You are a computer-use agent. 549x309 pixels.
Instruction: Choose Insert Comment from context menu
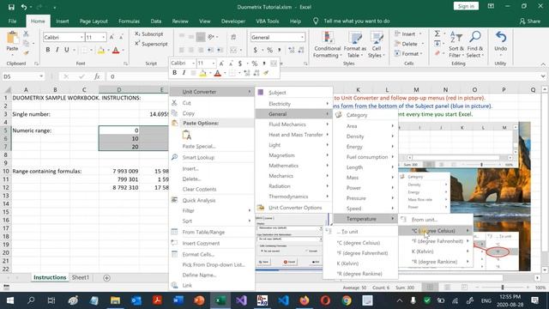pos(212,243)
